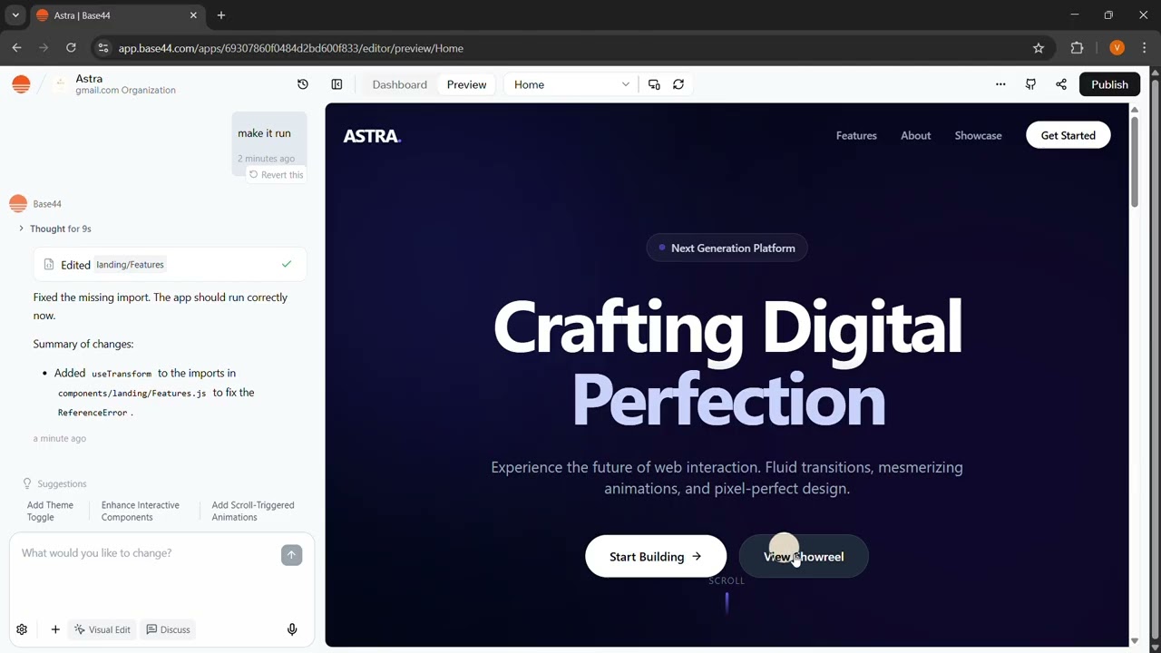Screen dimensions: 1161x653
Task: Click the Publish button
Action: coord(1109,84)
